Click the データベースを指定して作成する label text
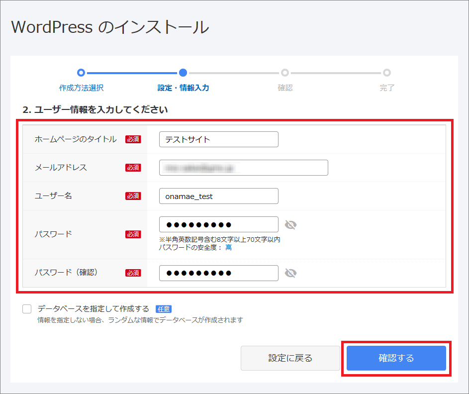Image resolution: width=469 pixels, height=394 pixels. pos(94,309)
